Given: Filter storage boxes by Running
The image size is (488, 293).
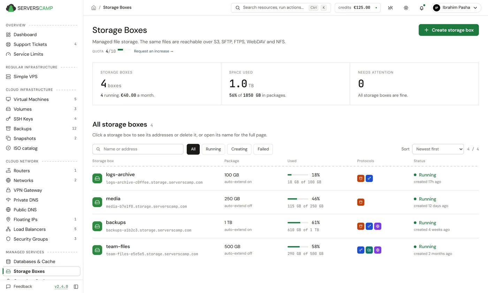Looking at the screenshot, I should coord(213,149).
